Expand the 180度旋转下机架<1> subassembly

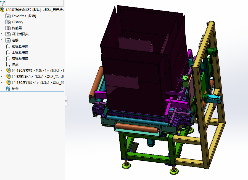click(x=1, y=70)
